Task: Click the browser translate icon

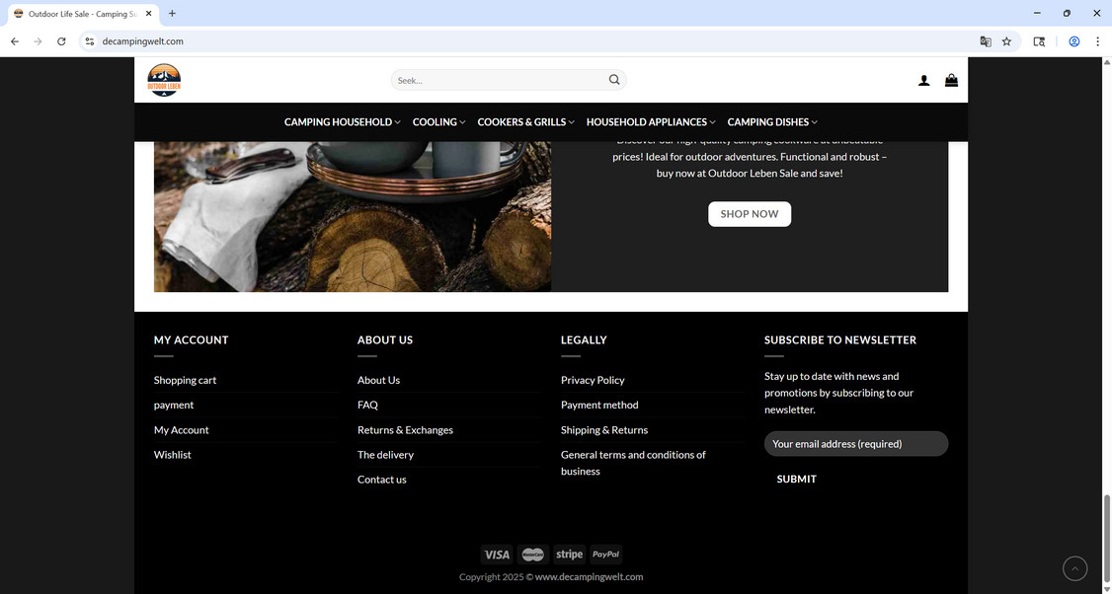Action: click(x=985, y=41)
